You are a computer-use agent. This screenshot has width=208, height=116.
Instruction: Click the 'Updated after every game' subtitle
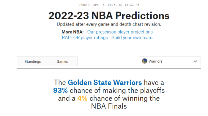(x=109, y=24)
